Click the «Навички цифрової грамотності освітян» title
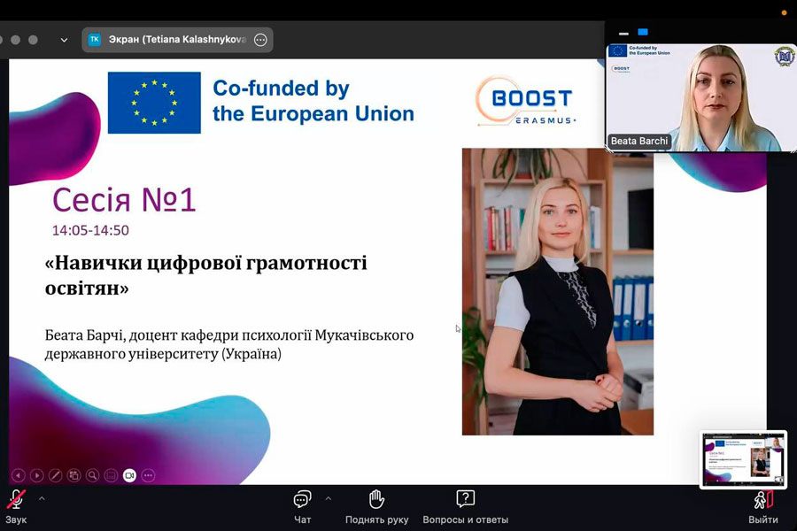Screen dimensions: 797x531 [205, 275]
